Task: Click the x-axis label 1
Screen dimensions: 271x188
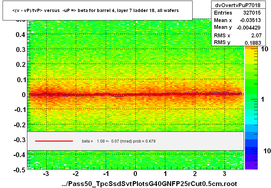Action: (x=165, y=174)
